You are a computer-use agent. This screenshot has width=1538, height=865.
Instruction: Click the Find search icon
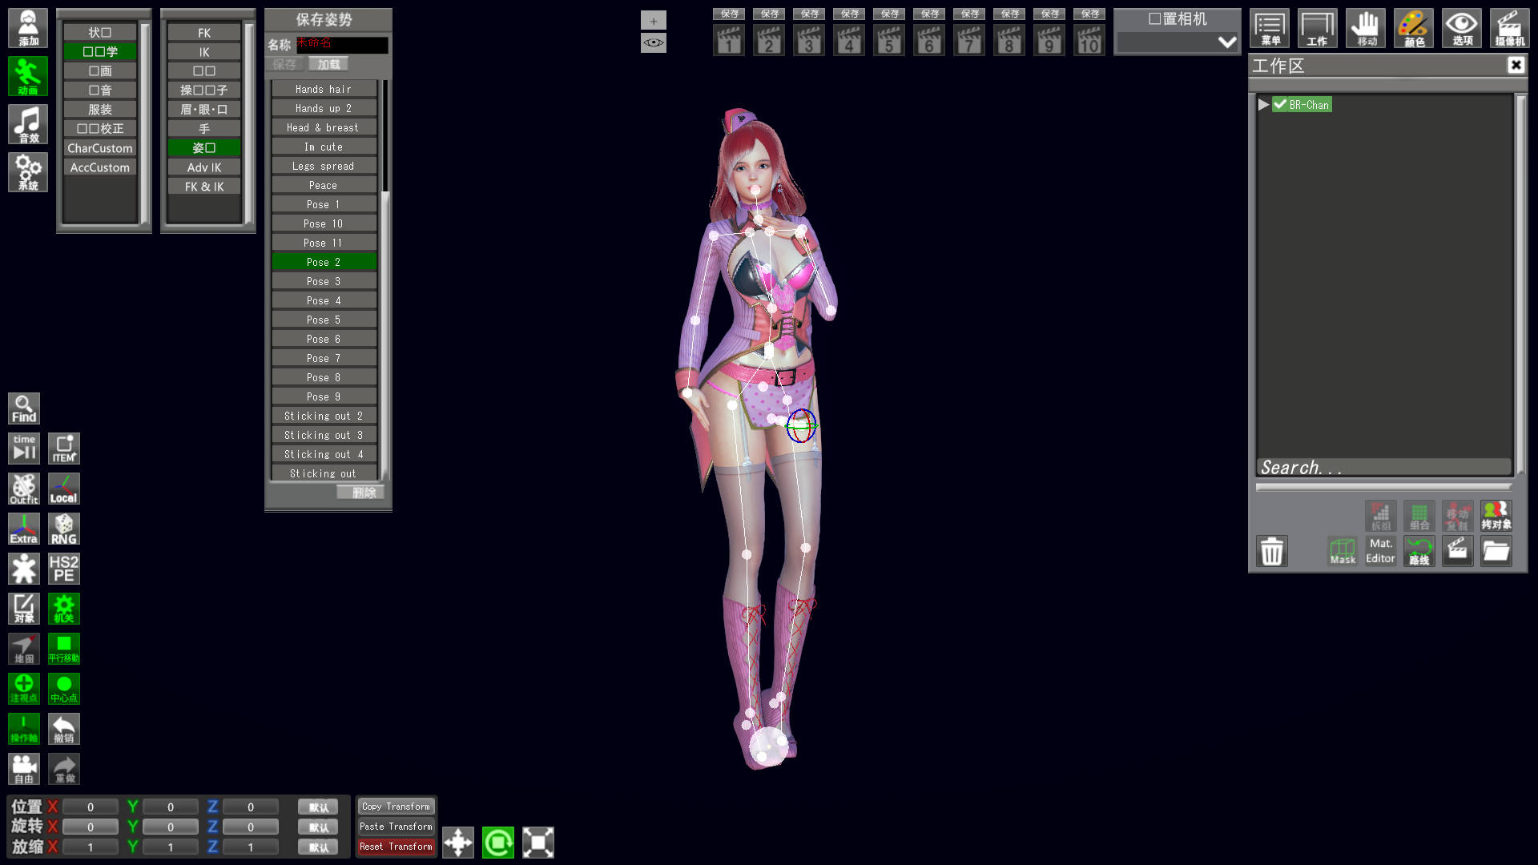[24, 408]
